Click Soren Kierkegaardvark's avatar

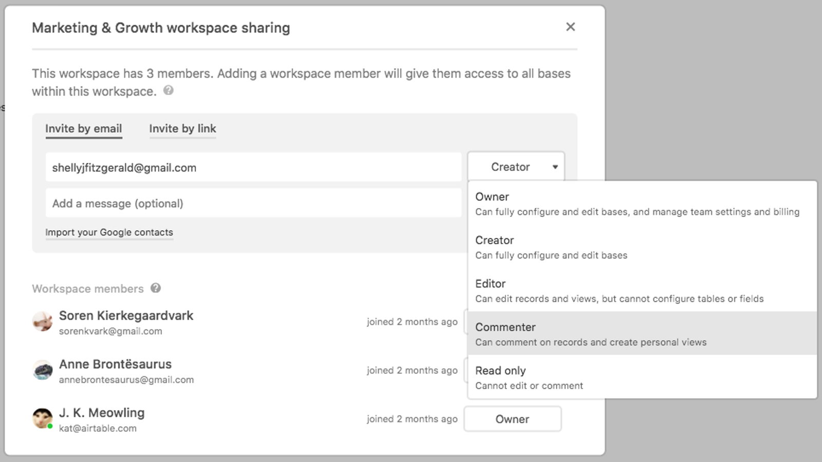point(42,322)
